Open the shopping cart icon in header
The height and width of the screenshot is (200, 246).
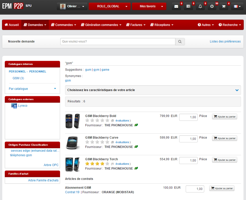pyautogui.click(x=224, y=7)
